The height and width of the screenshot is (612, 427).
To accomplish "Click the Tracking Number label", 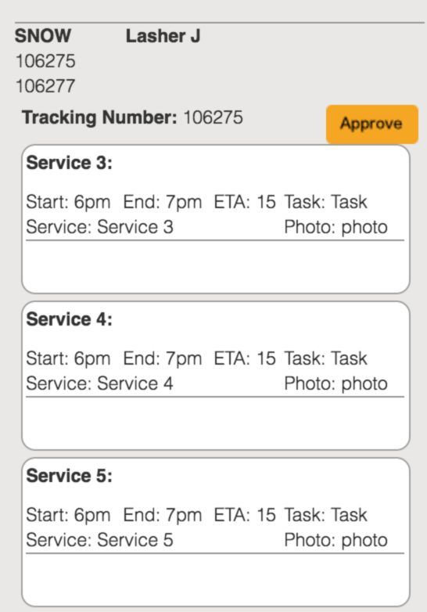I will click(99, 117).
